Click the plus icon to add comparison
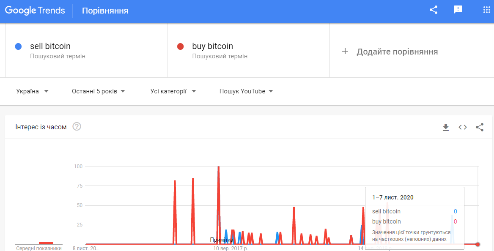This screenshot has width=494, height=251. pyautogui.click(x=345, y=51)
